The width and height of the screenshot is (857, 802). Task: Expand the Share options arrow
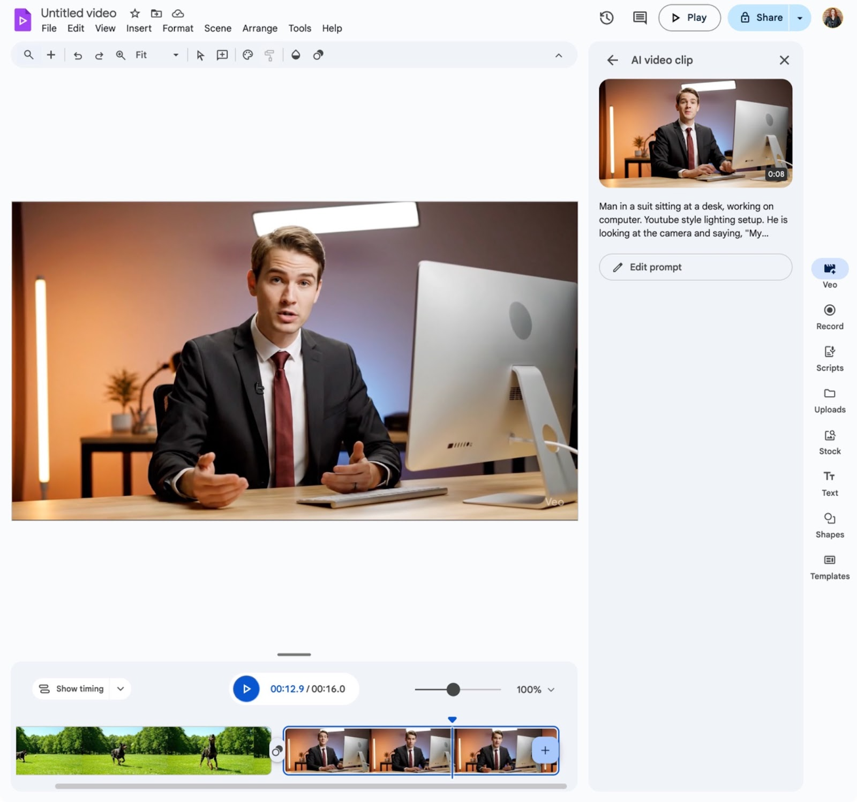point(799,18)
